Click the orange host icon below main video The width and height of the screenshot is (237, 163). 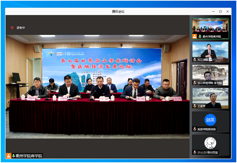point(8,156)
